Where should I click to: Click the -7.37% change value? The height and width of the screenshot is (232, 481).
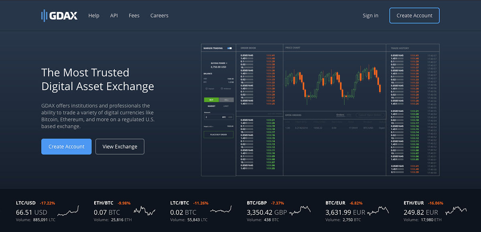coord(277,203)
